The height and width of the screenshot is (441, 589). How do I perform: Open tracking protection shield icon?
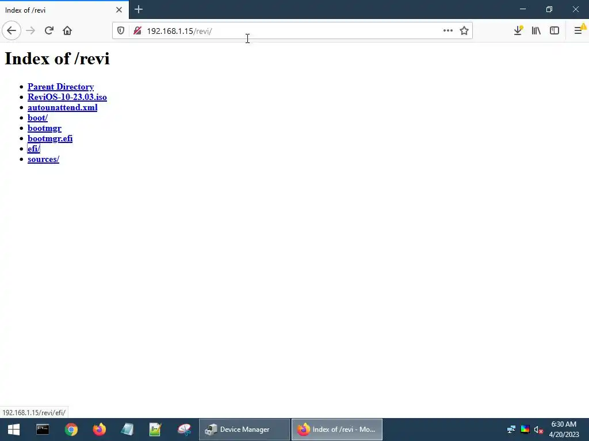[121, 31]
